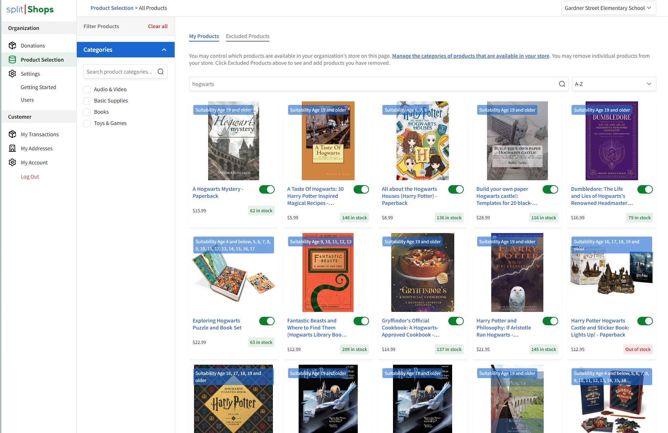Viewport: 668px width, 433px height.
Task: Disable Gryffindor's Official Cookbook product
Action: [x=456, y=321]
